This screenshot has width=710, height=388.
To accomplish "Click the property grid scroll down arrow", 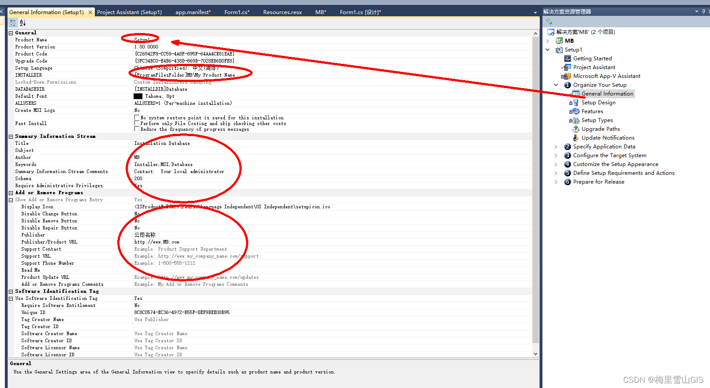I will (535, 354).
